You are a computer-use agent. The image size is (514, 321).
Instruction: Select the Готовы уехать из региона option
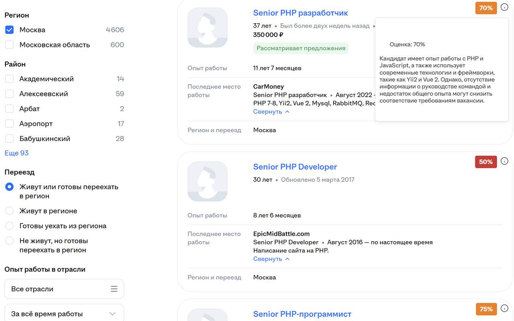(9, 226)
